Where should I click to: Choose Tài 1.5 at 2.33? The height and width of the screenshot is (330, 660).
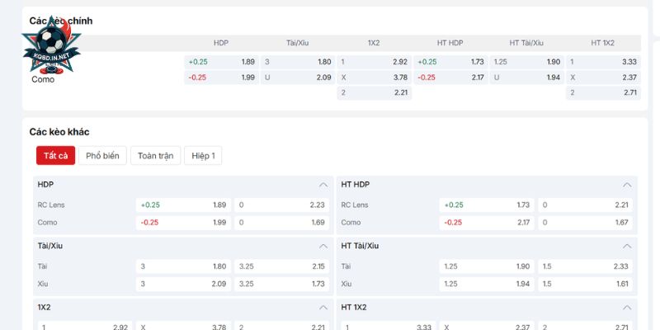(x=586, y=266)
